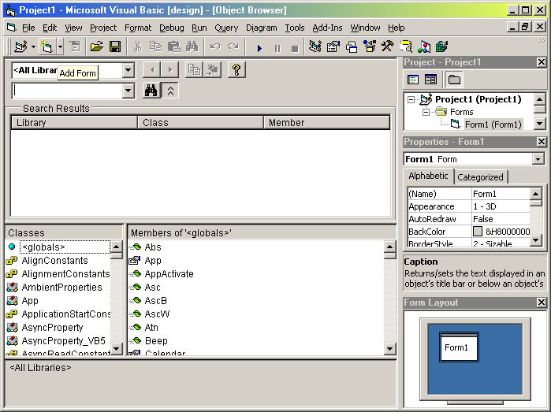This screenshot has height=412, width=551.
Task: Click the Copy to Clipboard icon in Object Browser
Action: click(x=194, y=70)
